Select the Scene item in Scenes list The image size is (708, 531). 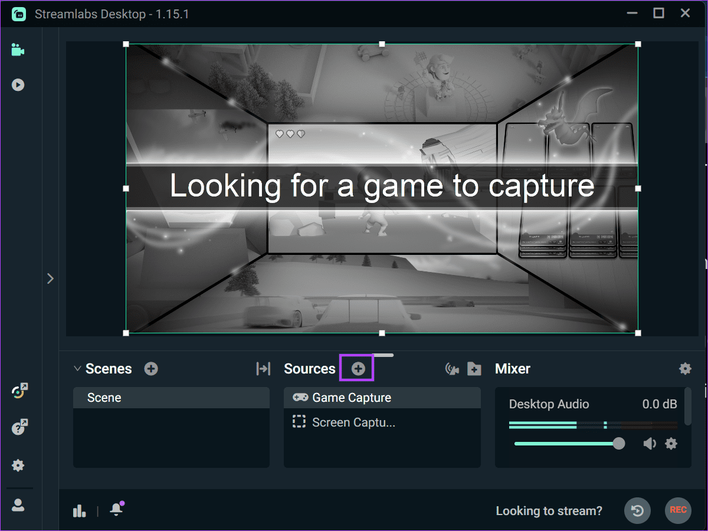(171, 398)
